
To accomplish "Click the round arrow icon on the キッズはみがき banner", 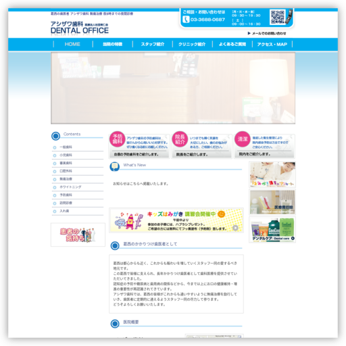I will tap(235, 228).
